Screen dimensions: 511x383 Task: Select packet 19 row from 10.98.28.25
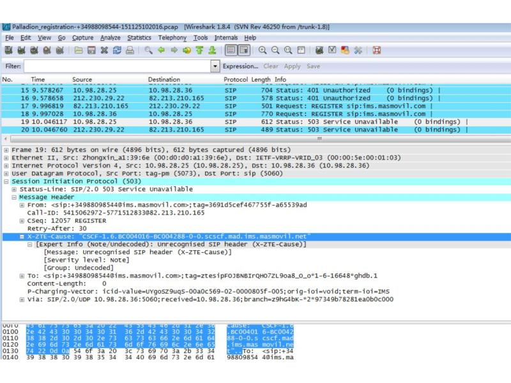click(192, 121)
